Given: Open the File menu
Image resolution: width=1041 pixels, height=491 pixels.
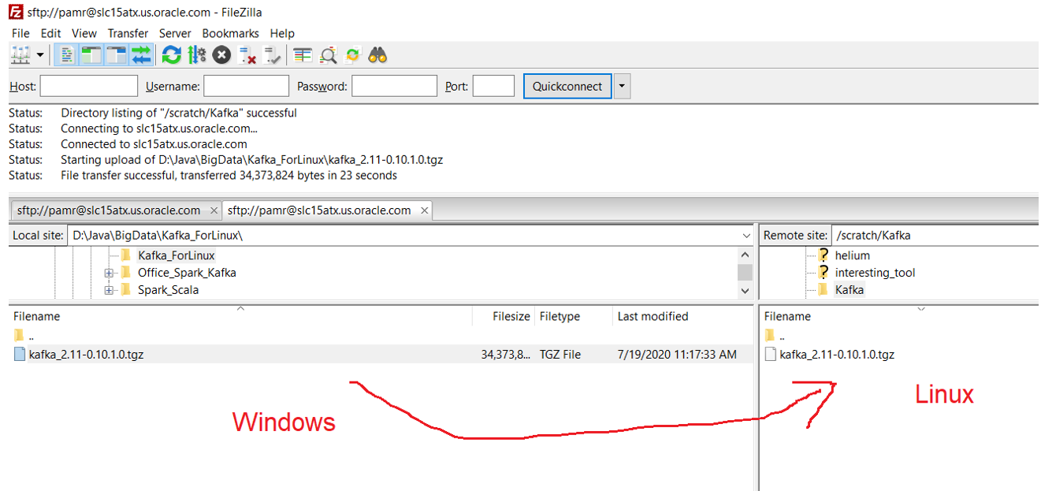Looking at the screenshot, I should click(20, 33).
